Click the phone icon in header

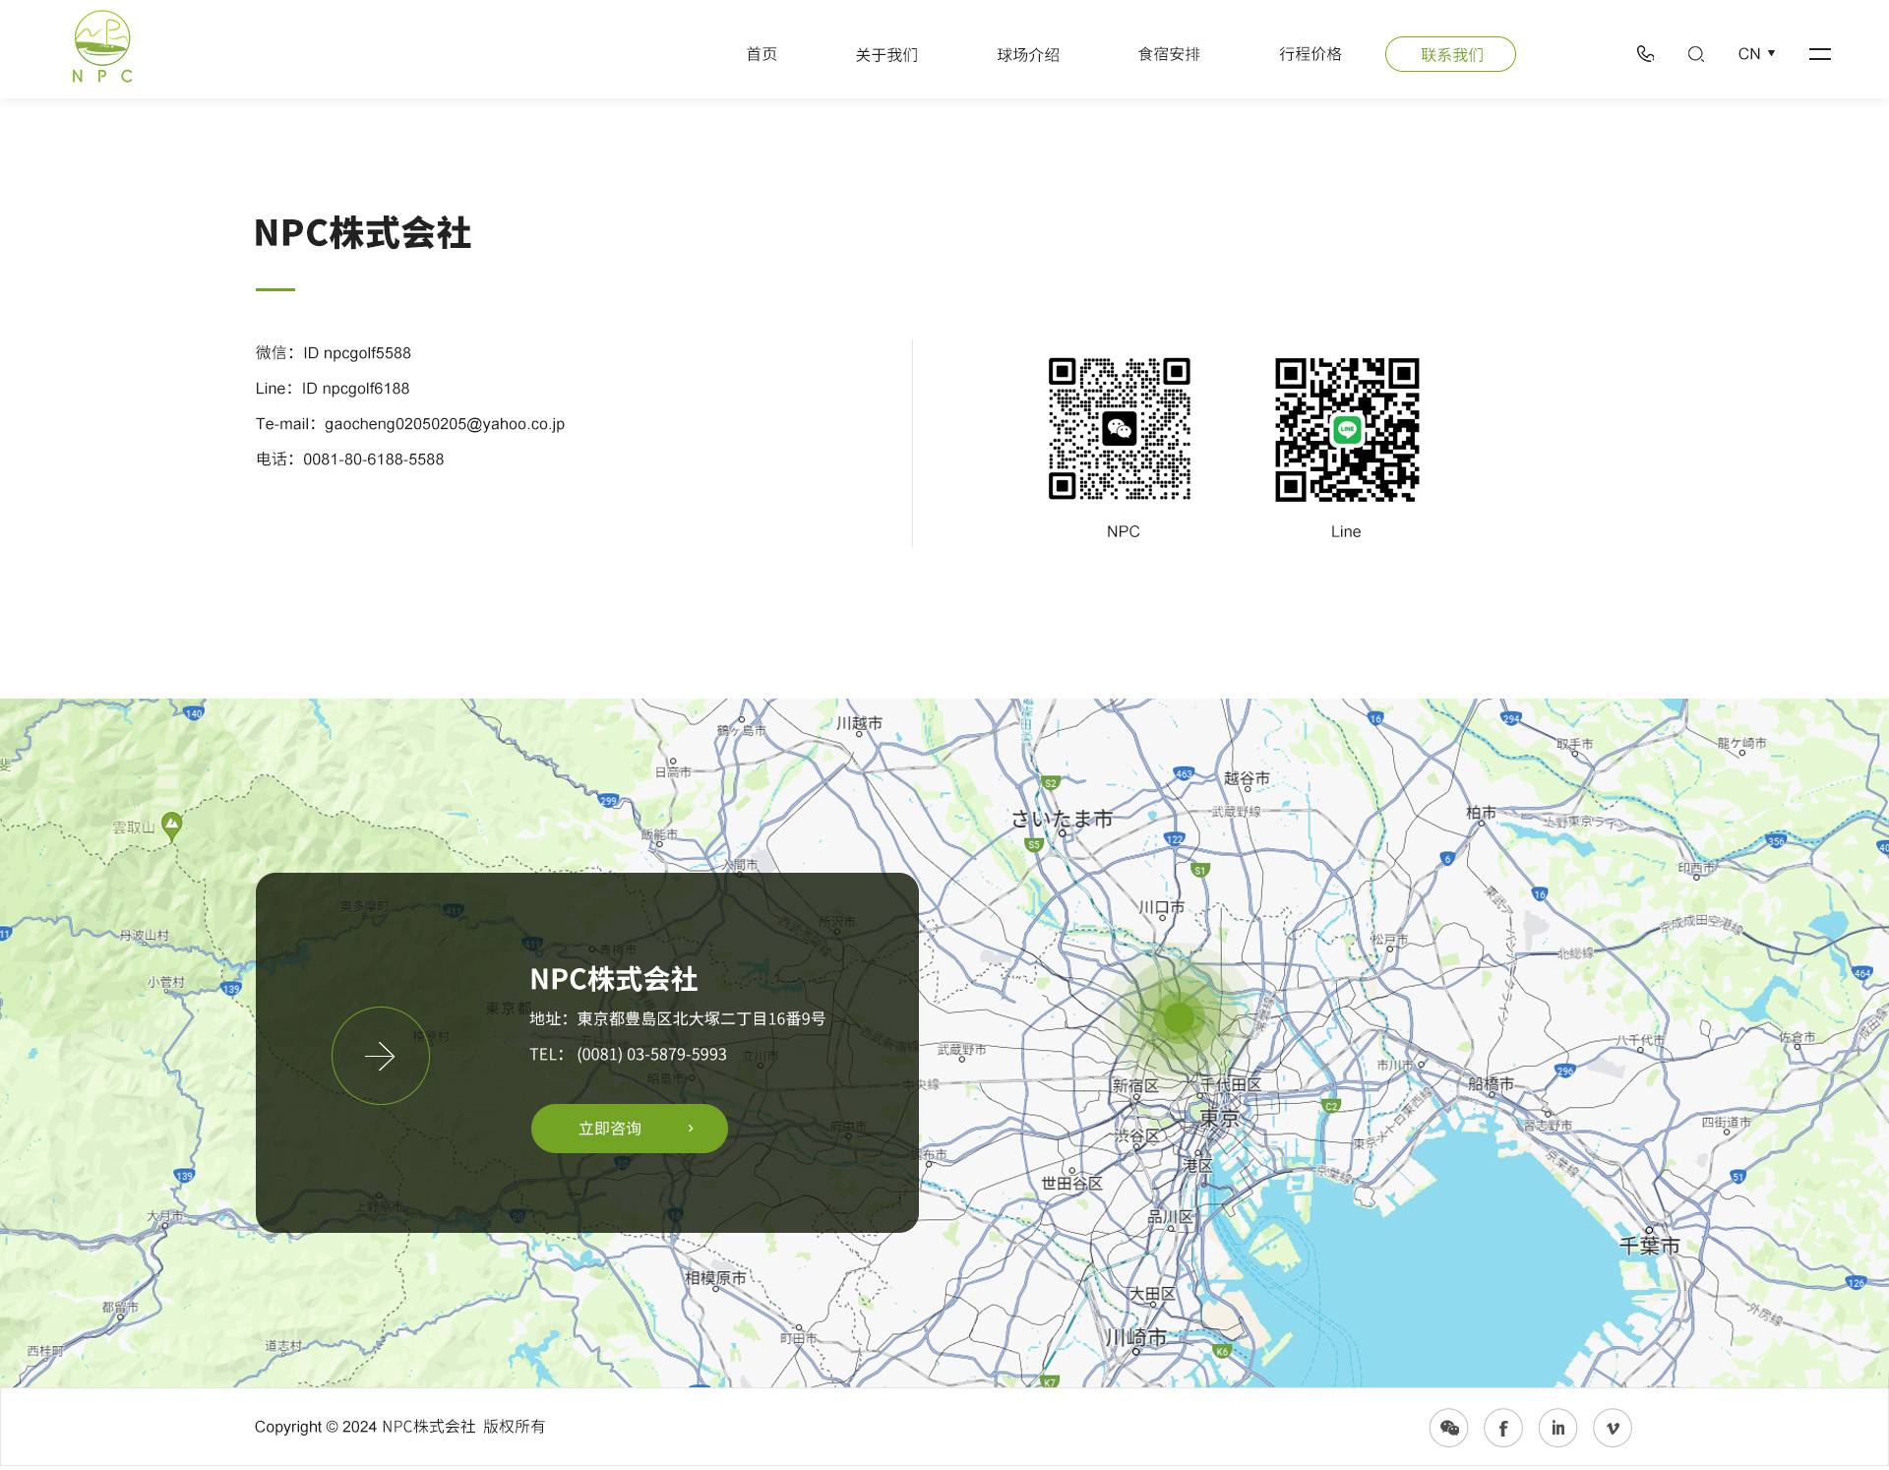1645,54
